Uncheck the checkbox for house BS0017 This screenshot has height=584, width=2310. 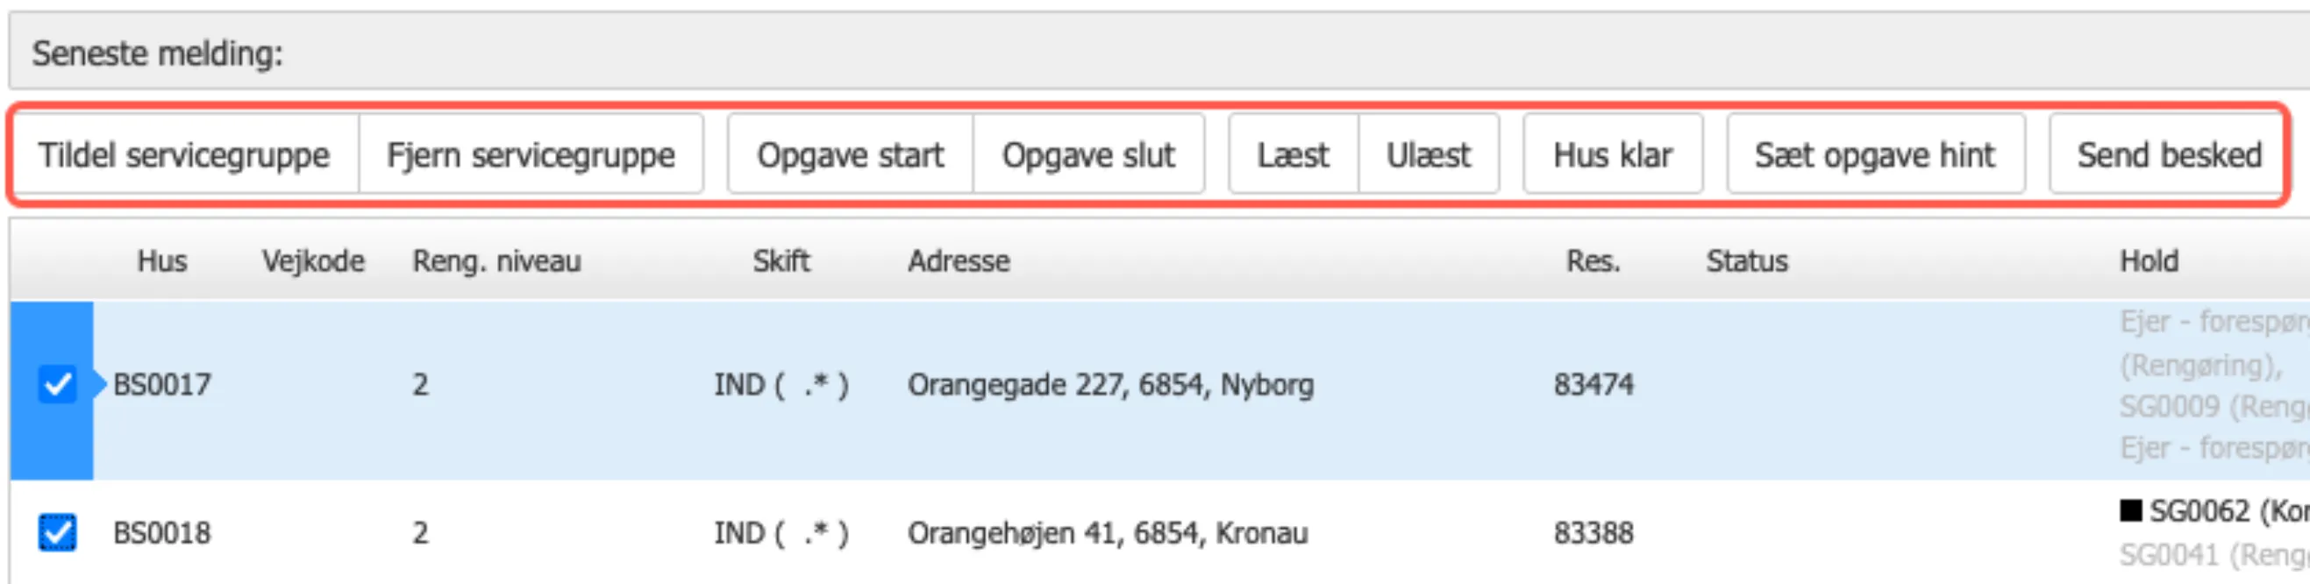57,385
